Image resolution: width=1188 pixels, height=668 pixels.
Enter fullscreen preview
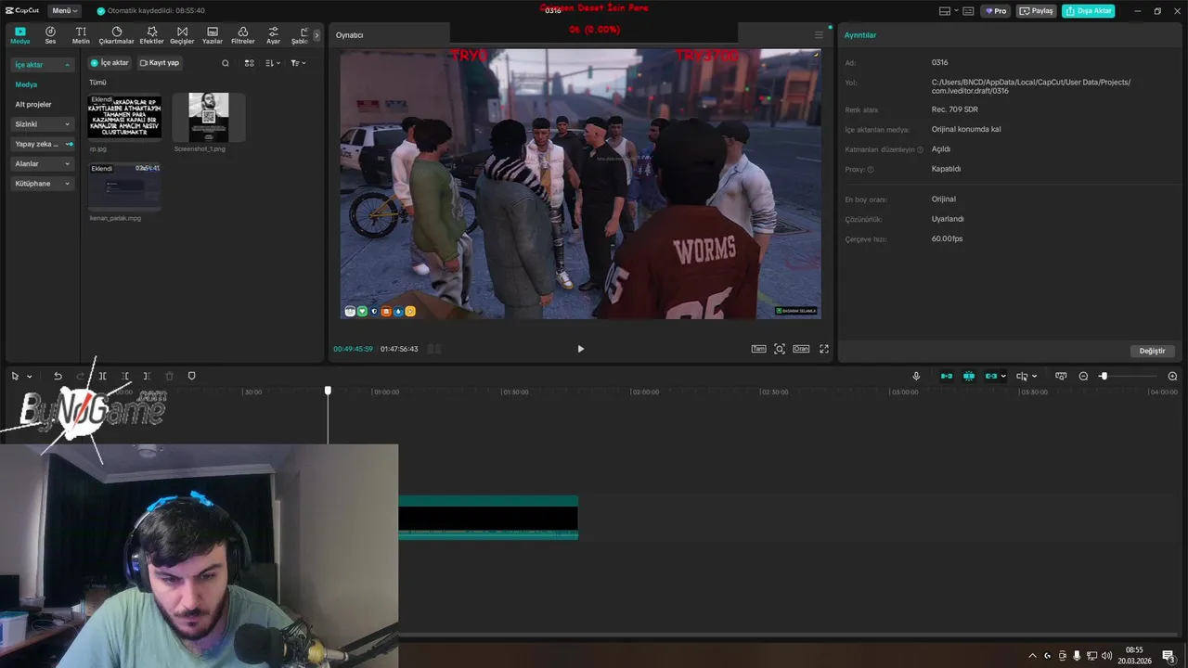click(824, 349)
